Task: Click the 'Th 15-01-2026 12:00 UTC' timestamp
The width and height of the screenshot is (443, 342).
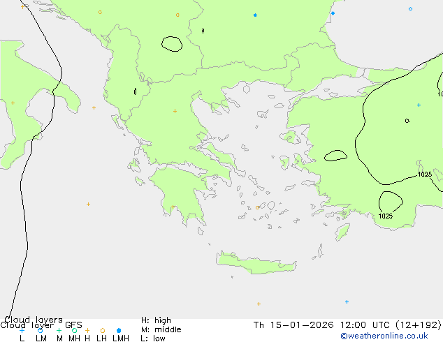Action: [323, 325]
